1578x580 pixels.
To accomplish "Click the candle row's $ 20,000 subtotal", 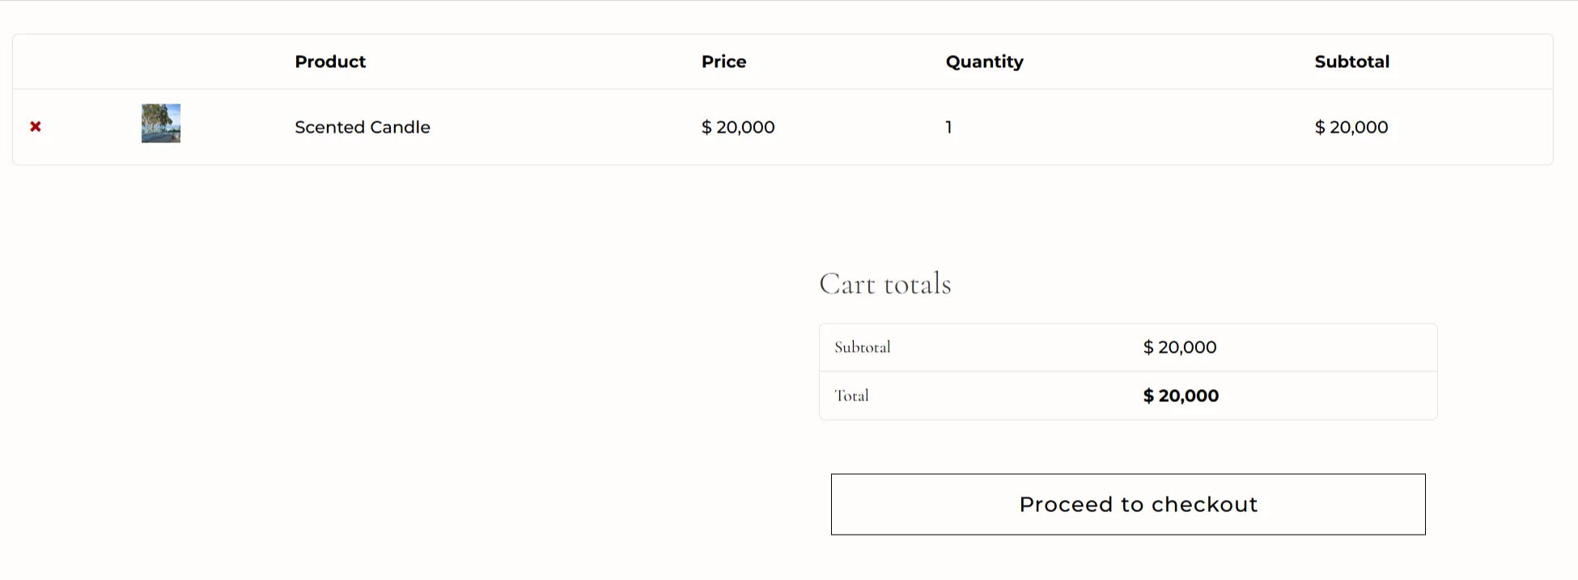I will pos(1351,127).
